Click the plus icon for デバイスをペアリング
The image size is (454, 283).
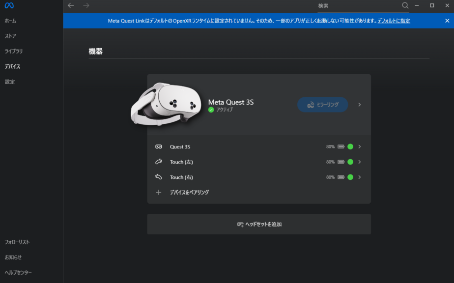pyautogui.click(x=159, y=192)
